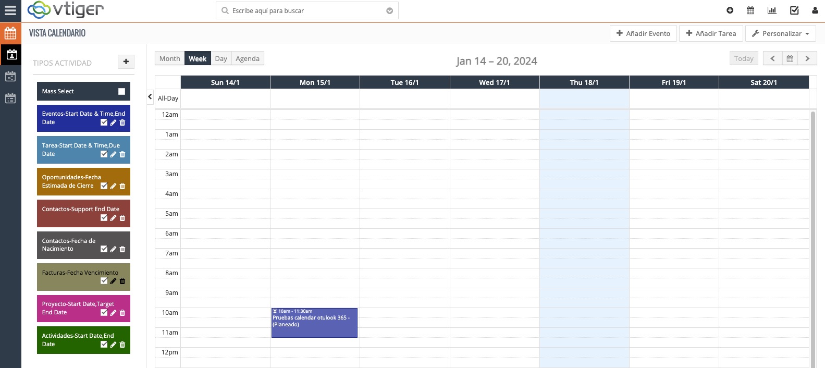Delete the Tarea activity type with trash icon

pyautogui.click(x=122, y=154)
